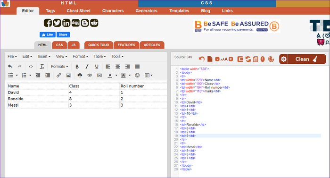Open the Table menu

(x=99, y=56)
